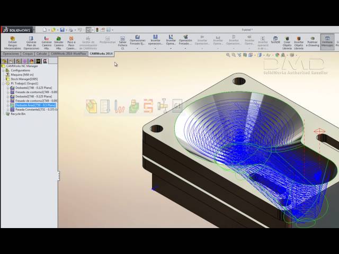This screenshot has height=254, width=339.
Task: Click the Open file folder icon
Action: click(x=53, y=30)
